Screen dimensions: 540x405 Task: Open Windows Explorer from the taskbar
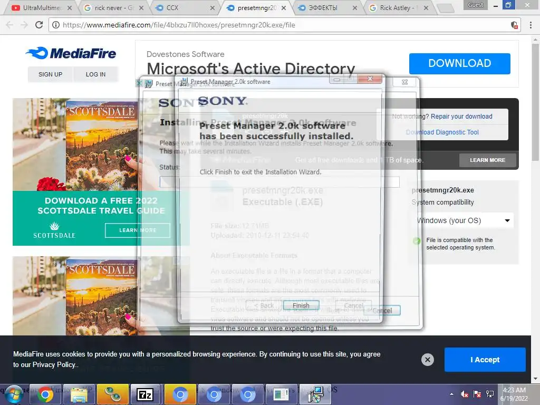(x=79, y=394)
